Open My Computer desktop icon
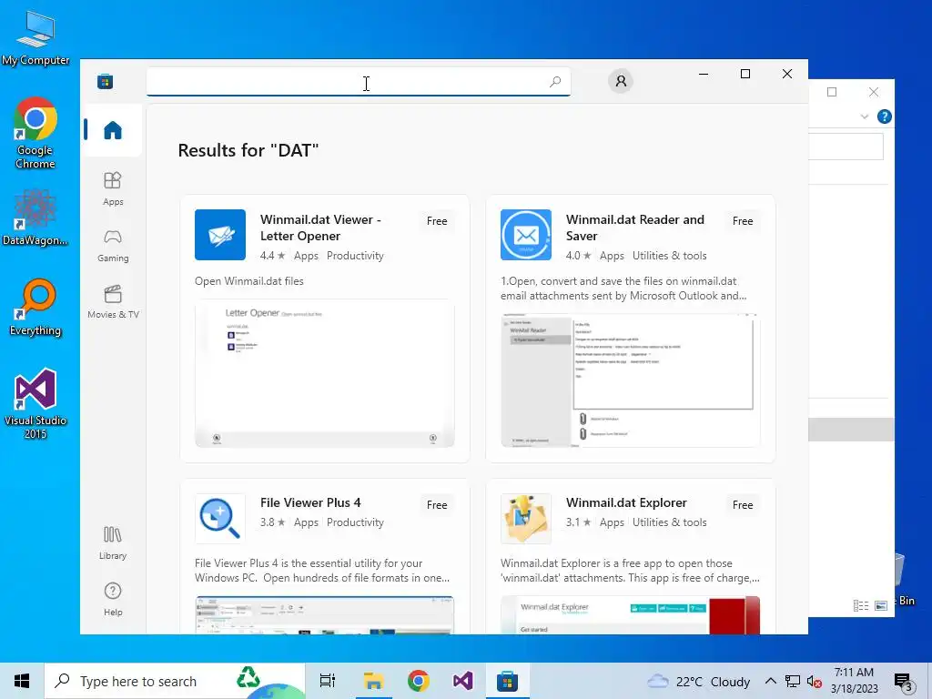Screen dimensions: 932x699 tap(35, 37)
